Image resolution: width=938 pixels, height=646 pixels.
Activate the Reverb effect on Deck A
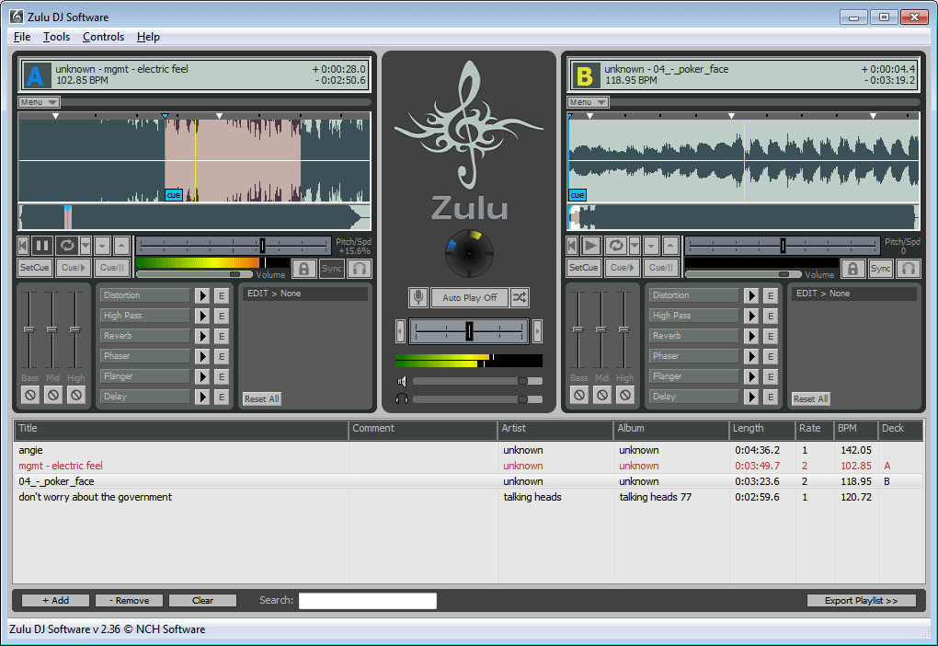202,336
